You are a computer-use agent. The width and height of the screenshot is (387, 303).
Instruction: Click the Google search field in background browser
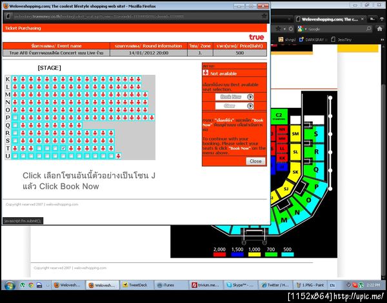(x=336, y=29)
